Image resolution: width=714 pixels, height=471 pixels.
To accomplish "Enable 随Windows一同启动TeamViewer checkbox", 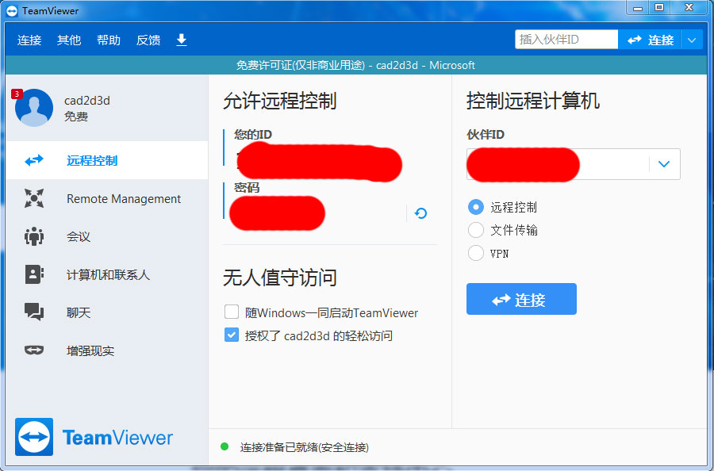I will (232, 312).
